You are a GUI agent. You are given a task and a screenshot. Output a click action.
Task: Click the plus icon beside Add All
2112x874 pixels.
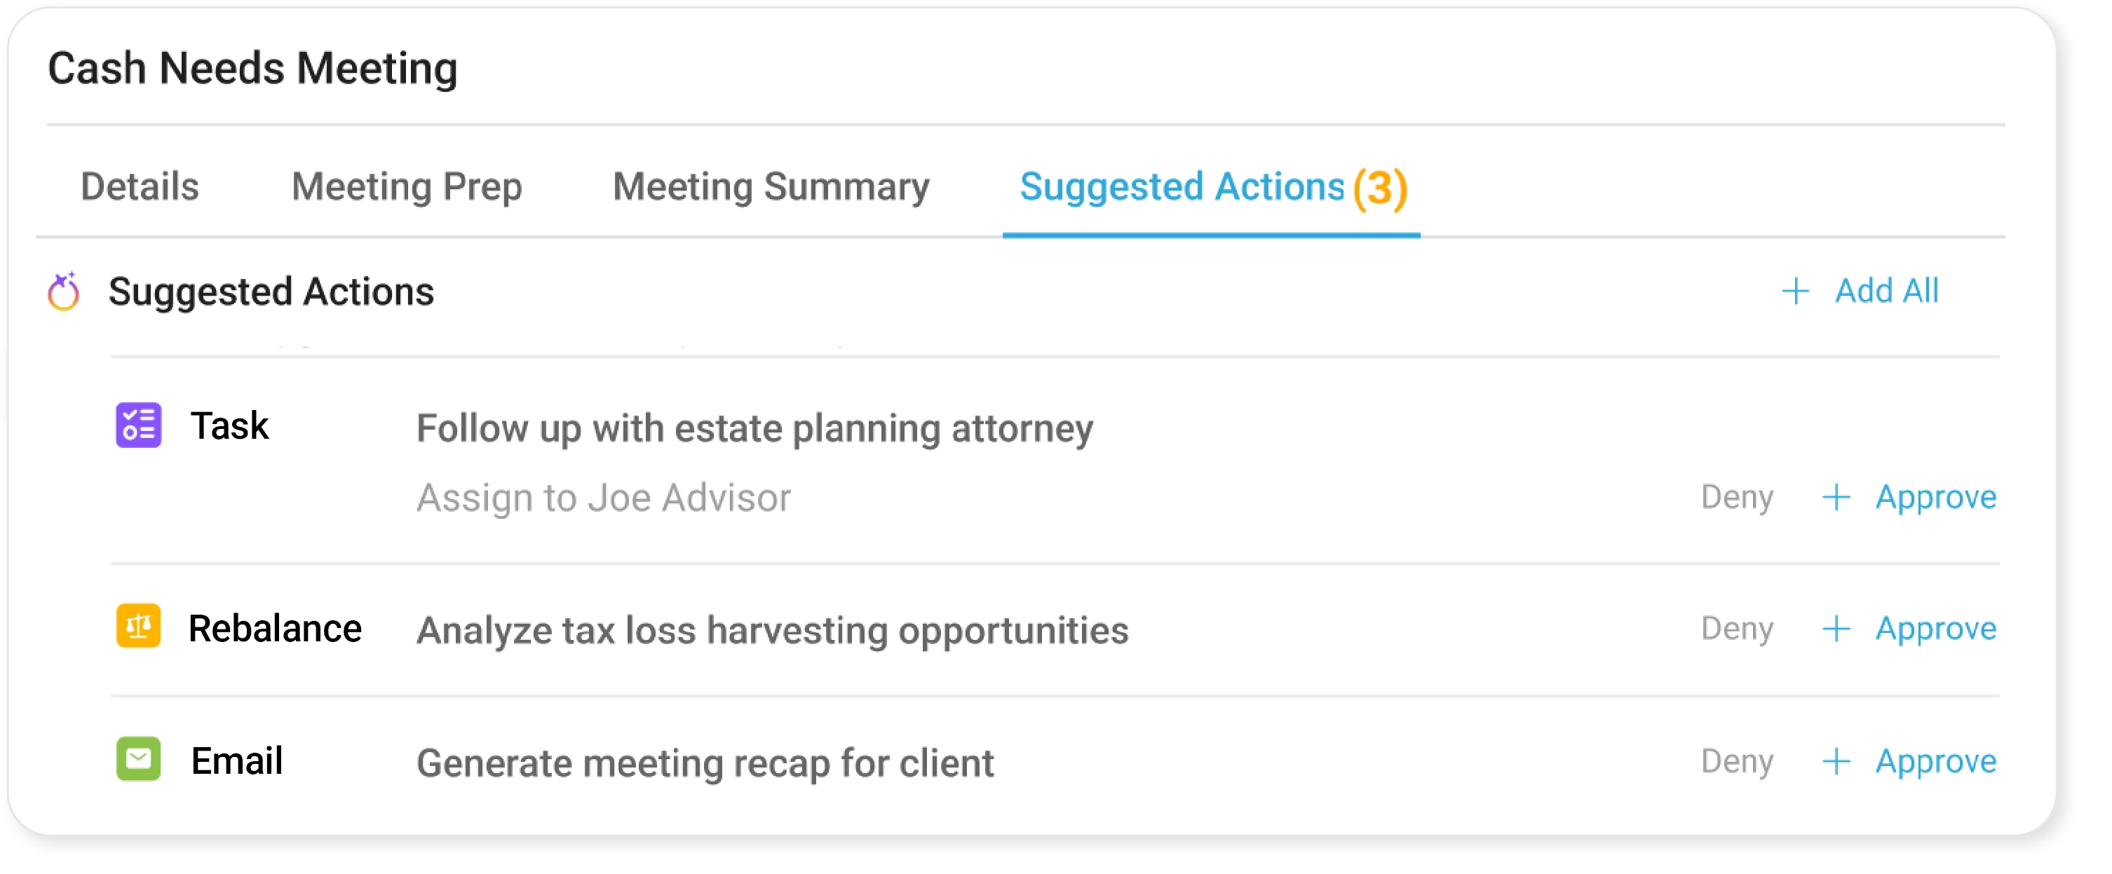tap(1794, 291)
